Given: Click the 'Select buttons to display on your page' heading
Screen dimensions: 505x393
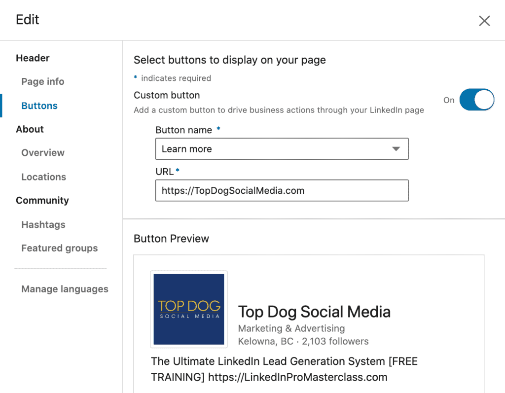Looking at the screenshot, I should point(230,60).
